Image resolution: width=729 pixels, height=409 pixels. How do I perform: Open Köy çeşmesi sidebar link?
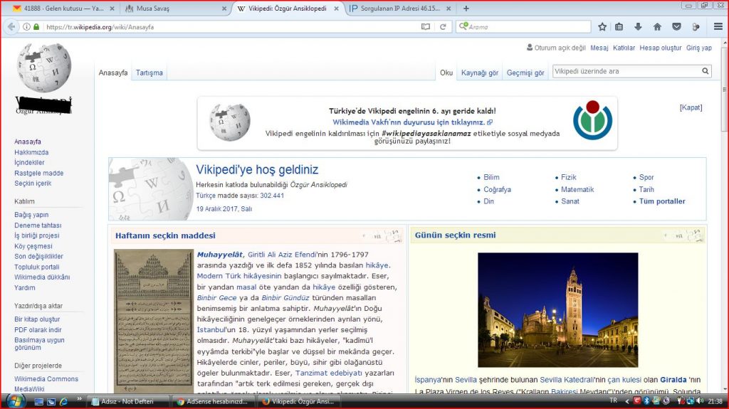click(33, 246)
